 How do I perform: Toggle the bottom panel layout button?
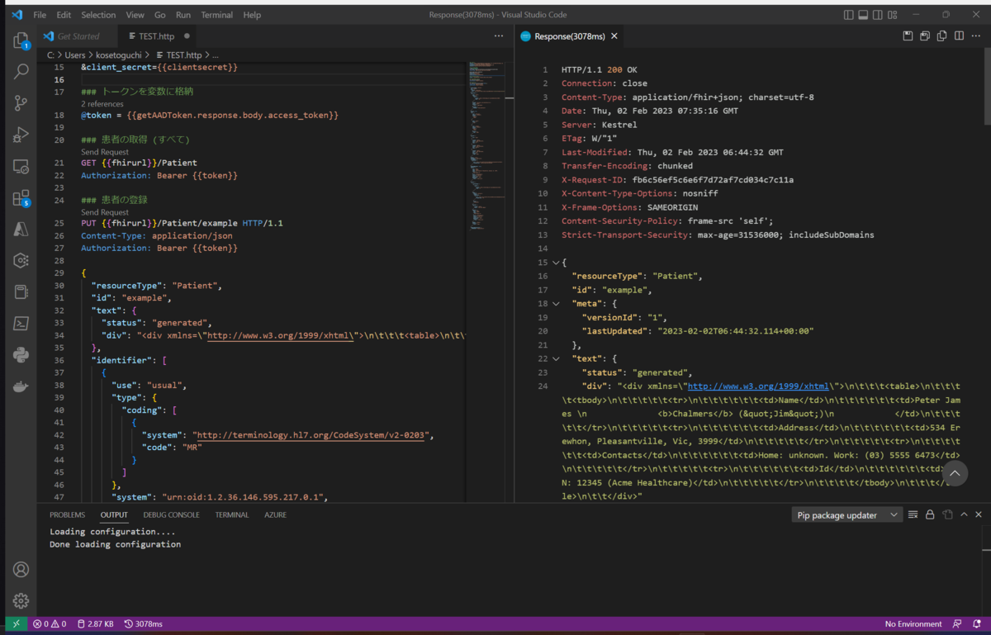863,15
